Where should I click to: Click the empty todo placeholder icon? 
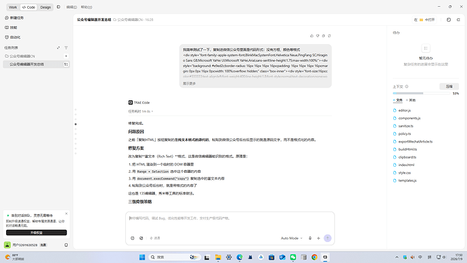(x=426, y=48)
